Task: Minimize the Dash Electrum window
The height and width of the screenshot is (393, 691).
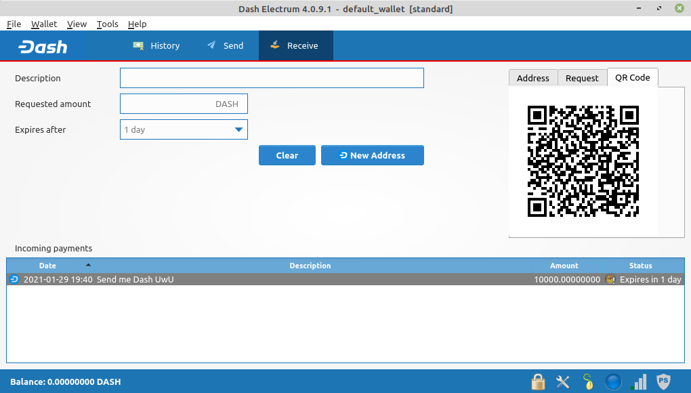Action: tap(639, 8)
